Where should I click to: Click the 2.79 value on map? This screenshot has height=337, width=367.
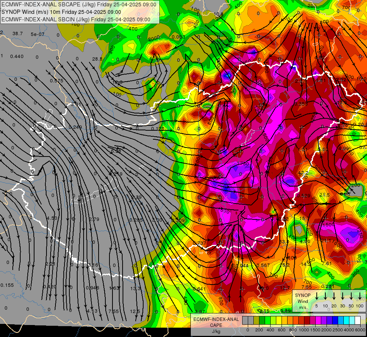pos(94,219)
